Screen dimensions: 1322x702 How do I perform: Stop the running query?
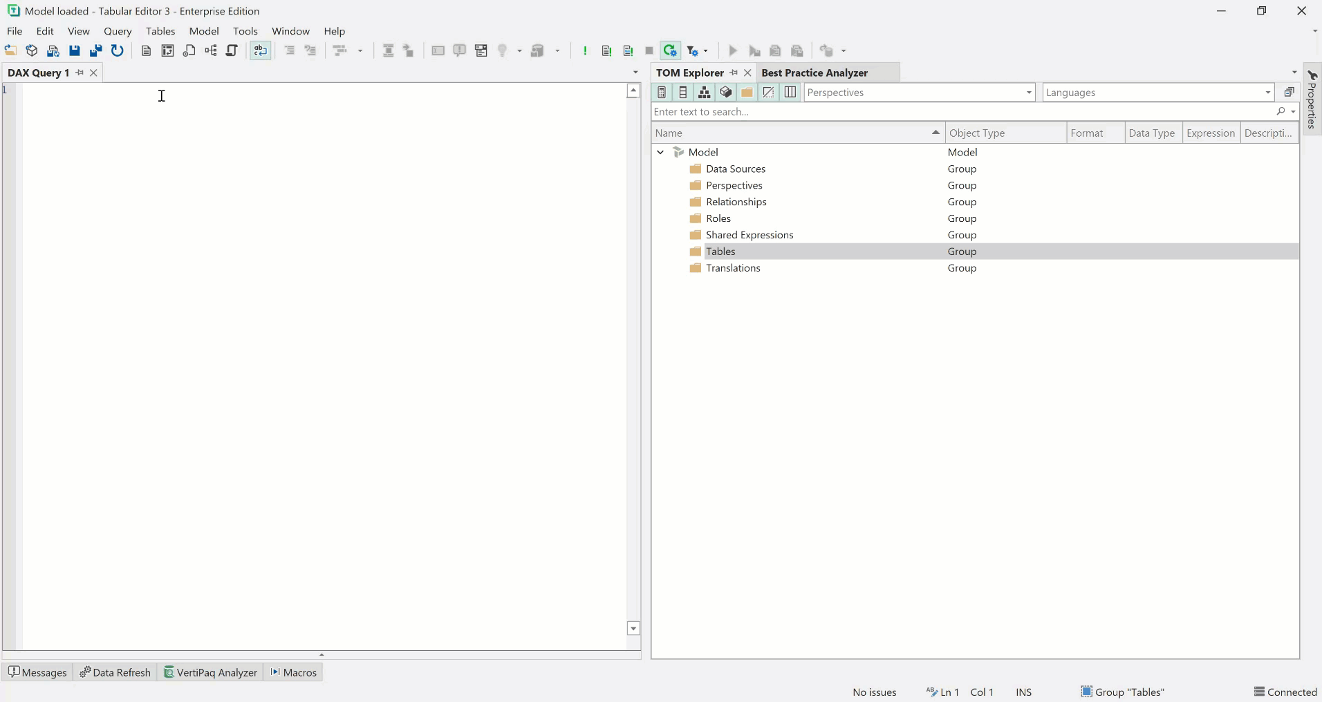tap(649, 50)
